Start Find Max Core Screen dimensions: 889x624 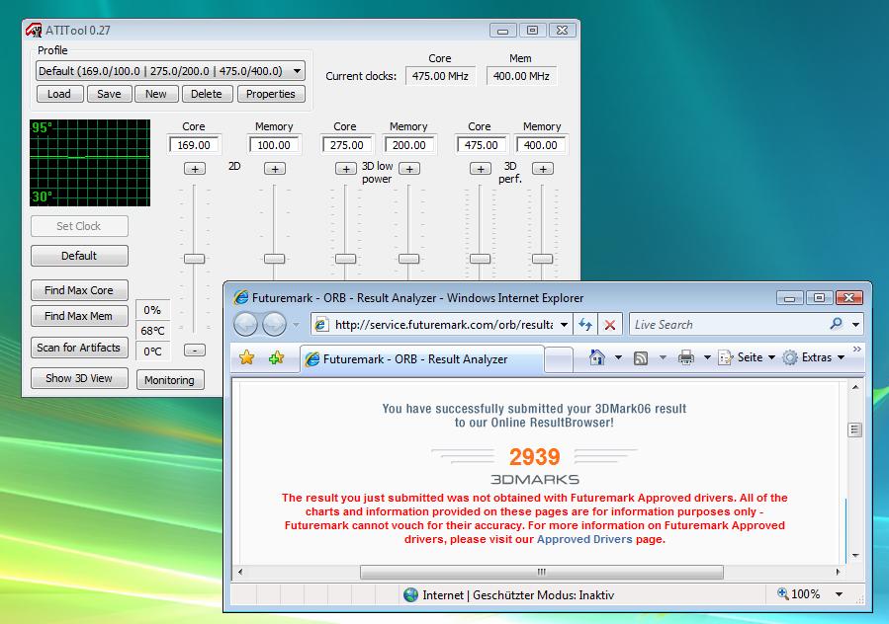(79, 290)
